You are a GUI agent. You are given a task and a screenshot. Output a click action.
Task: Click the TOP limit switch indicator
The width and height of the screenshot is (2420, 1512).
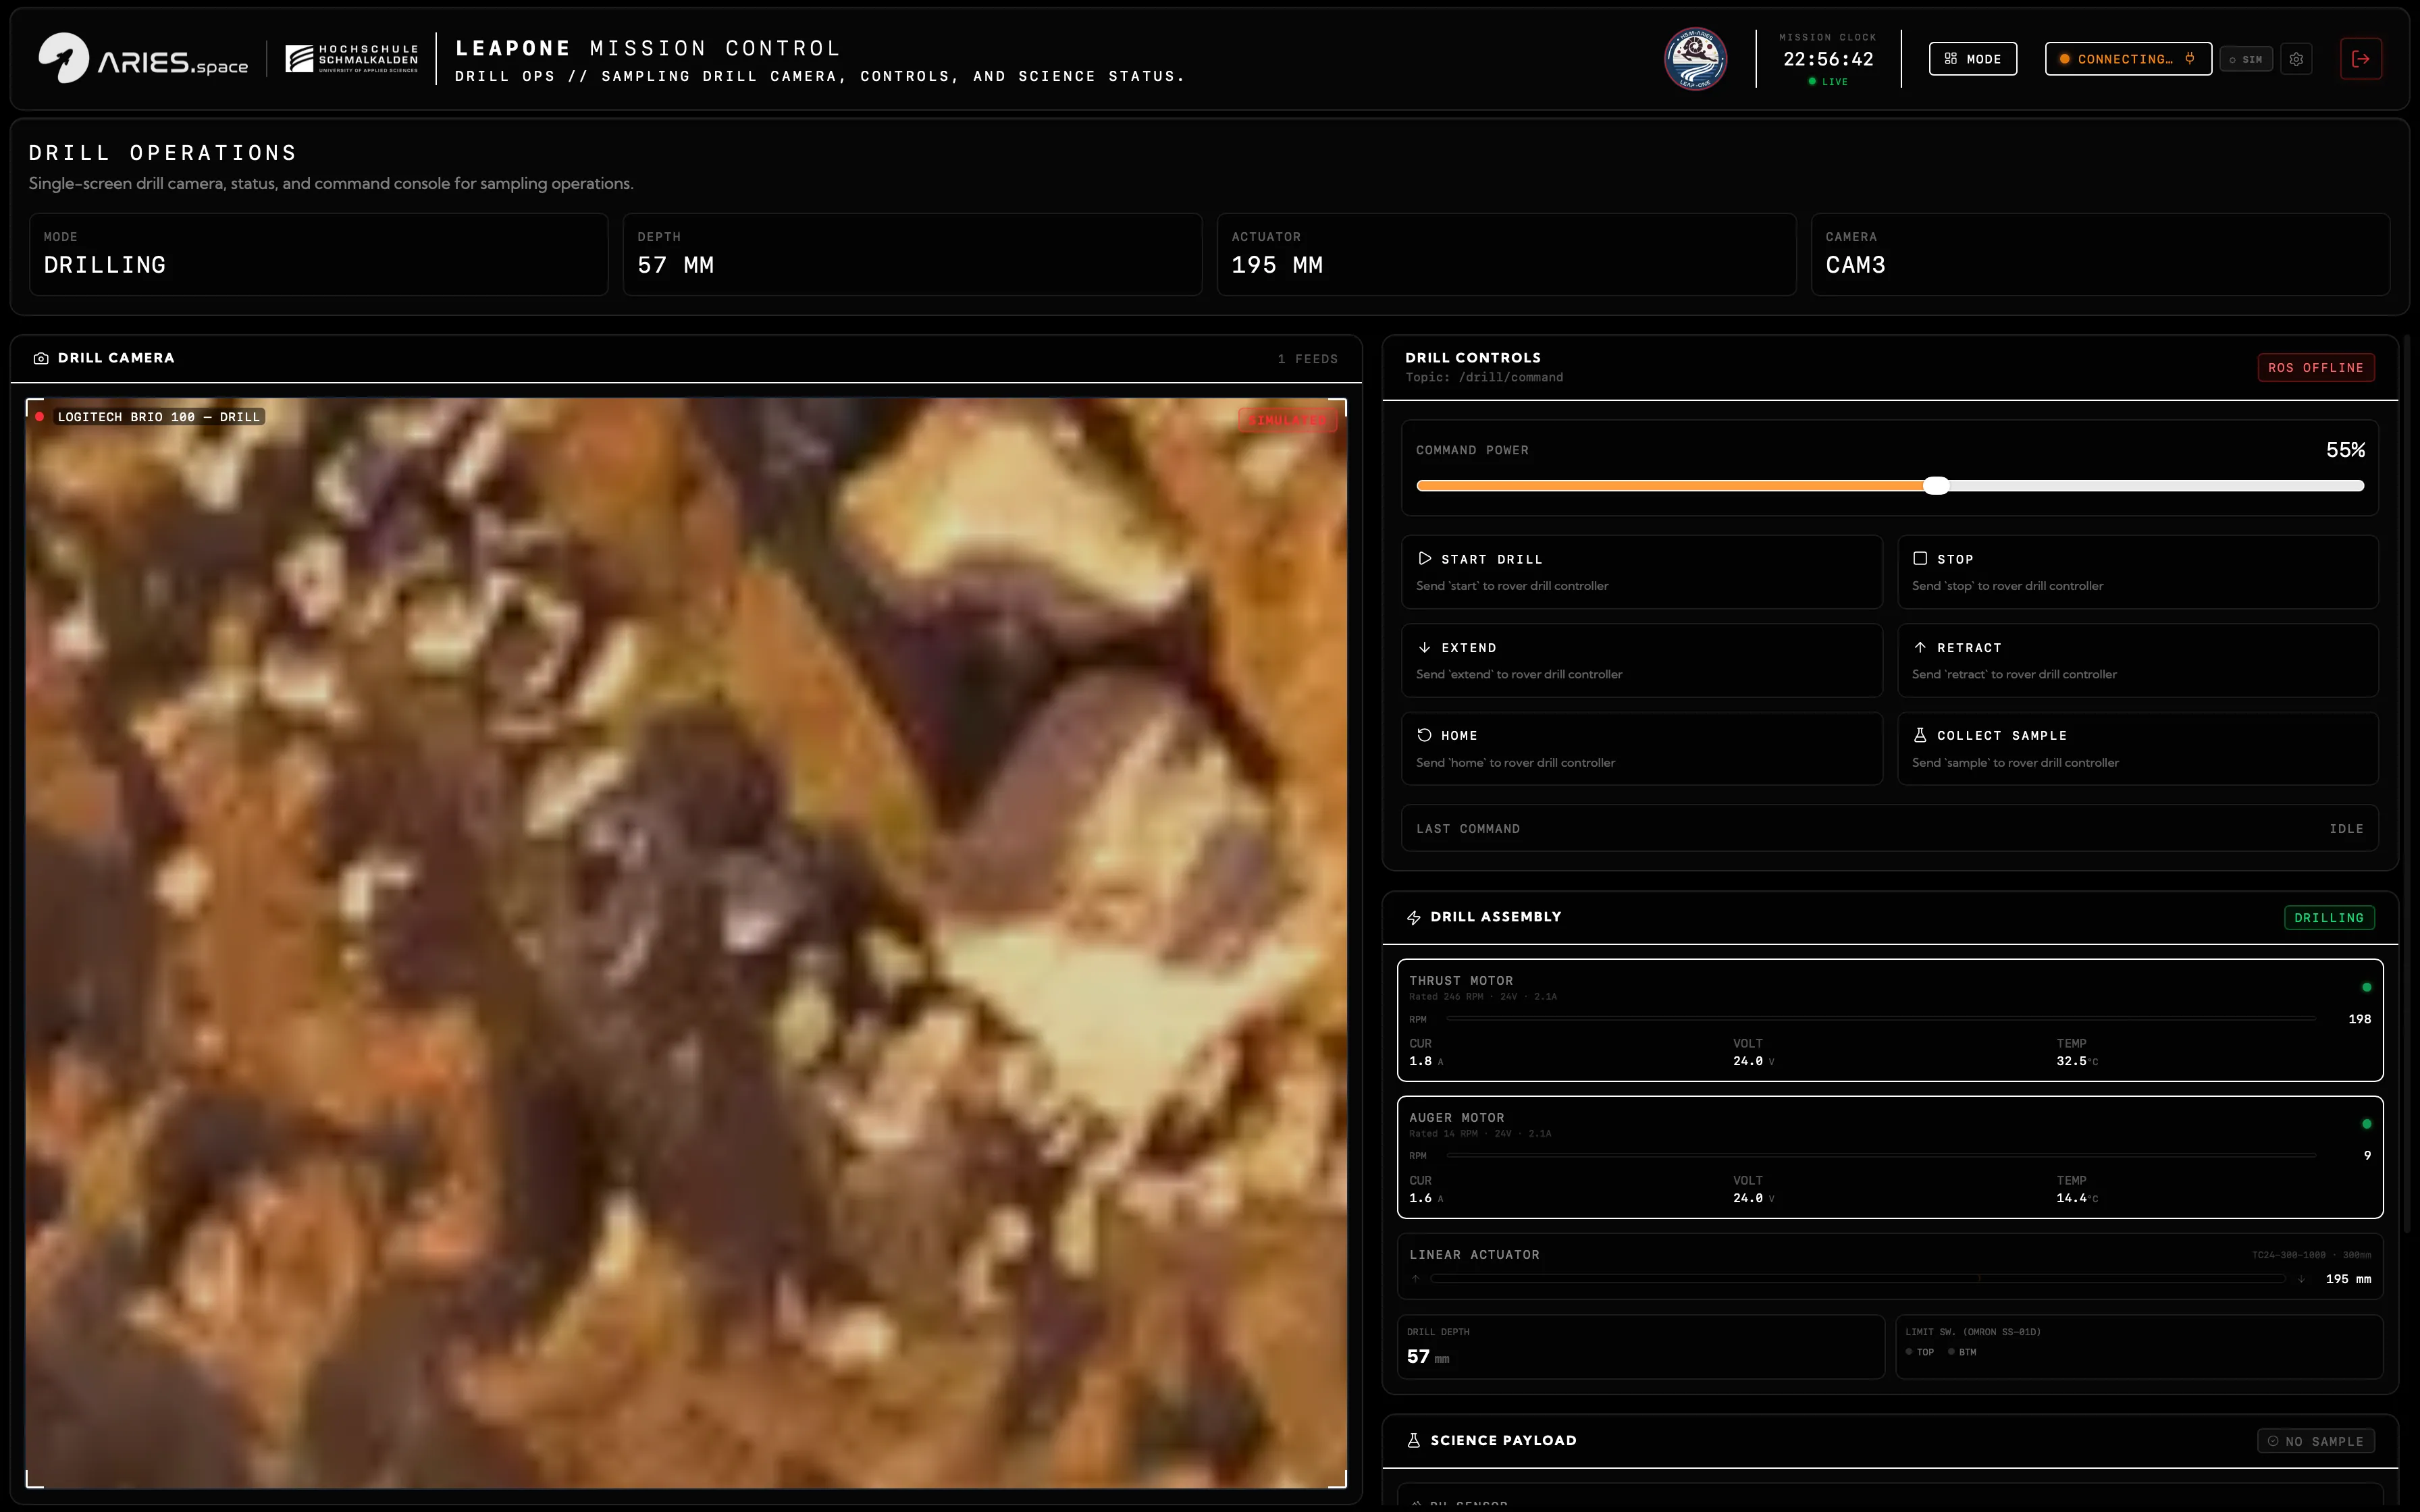[x=1920, y=1352]
